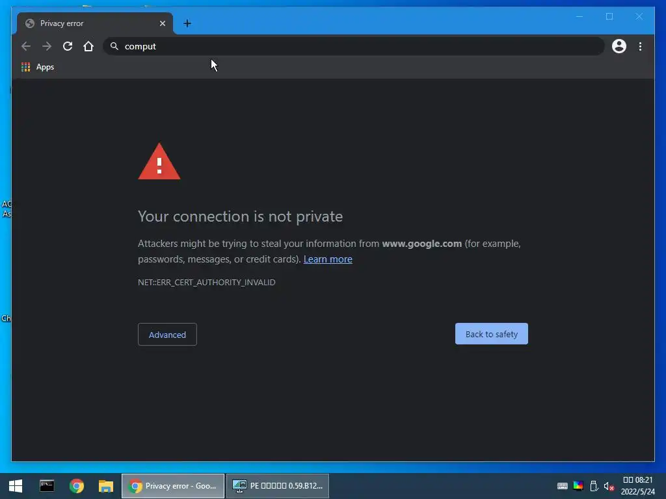
Task: Click the www.google.com bold text
Action: (421, 244)
